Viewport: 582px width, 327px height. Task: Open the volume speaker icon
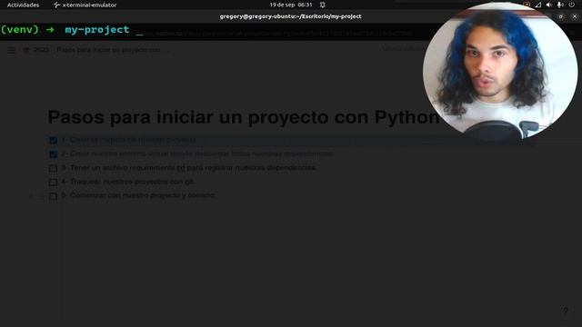point(549,5)
